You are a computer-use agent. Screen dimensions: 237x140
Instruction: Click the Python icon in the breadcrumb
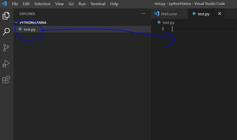159,22
